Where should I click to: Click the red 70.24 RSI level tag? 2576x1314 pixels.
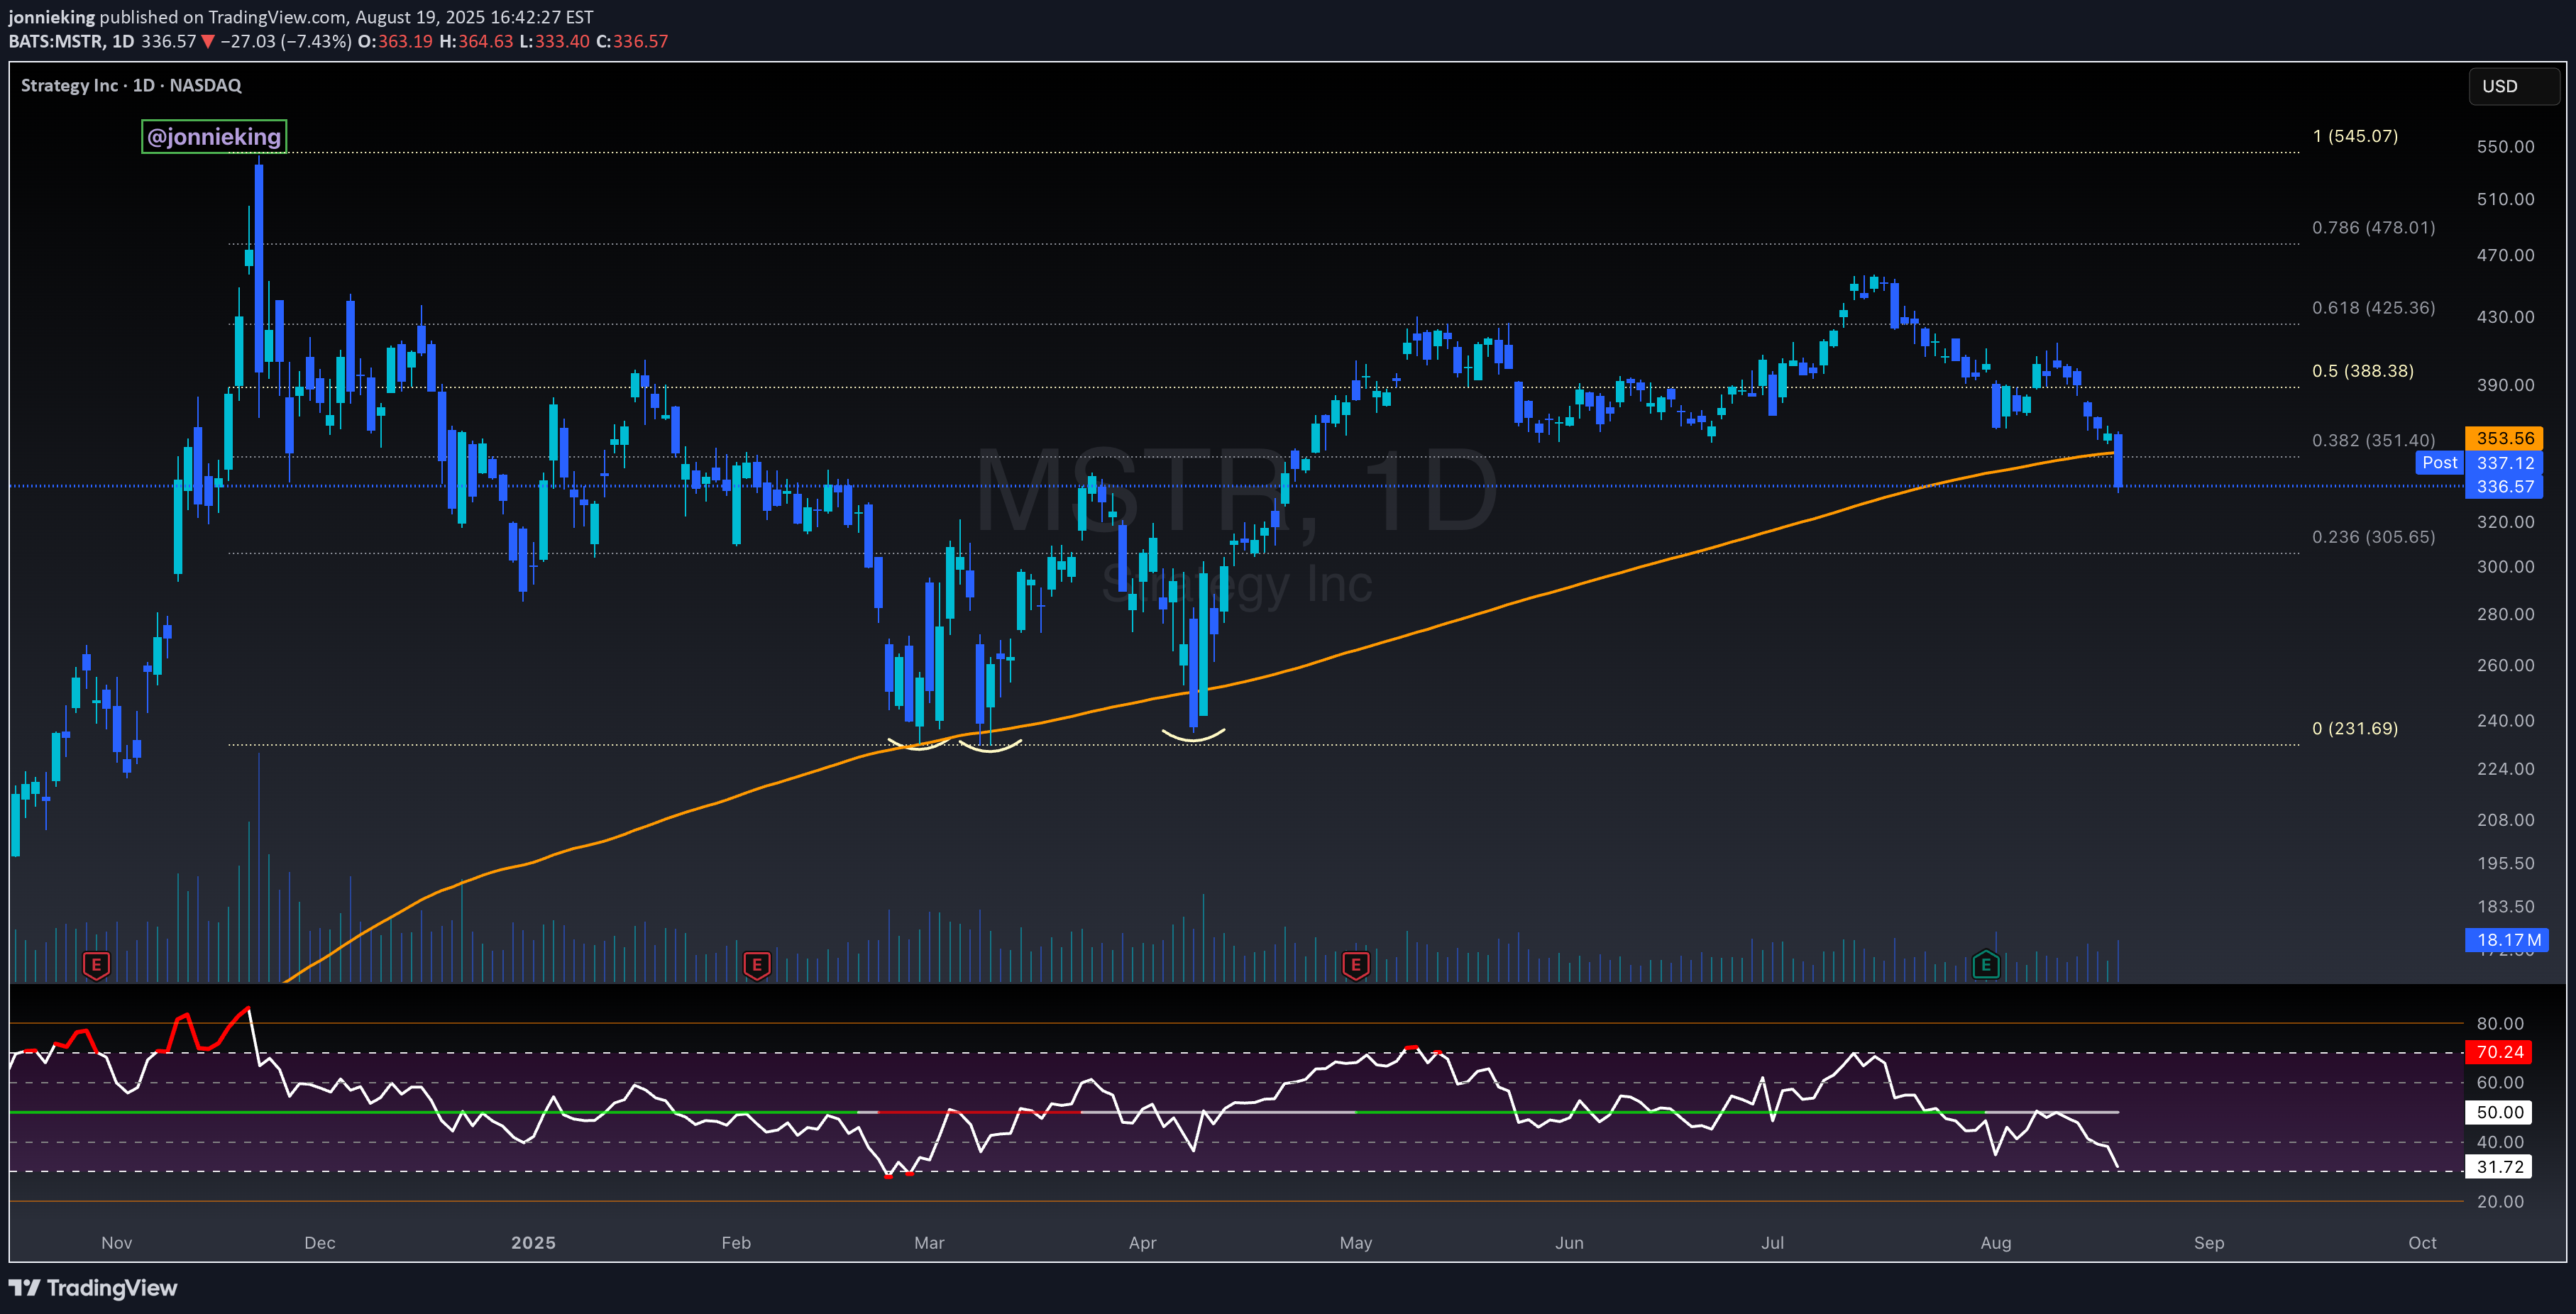coord(2499,1052)
